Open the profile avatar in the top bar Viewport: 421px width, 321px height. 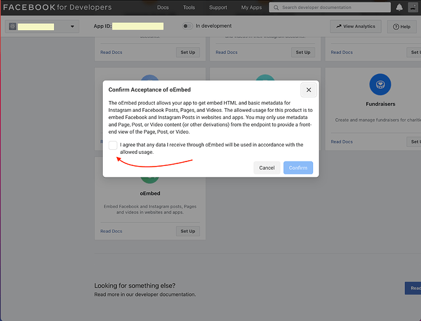tap(413, 7)
